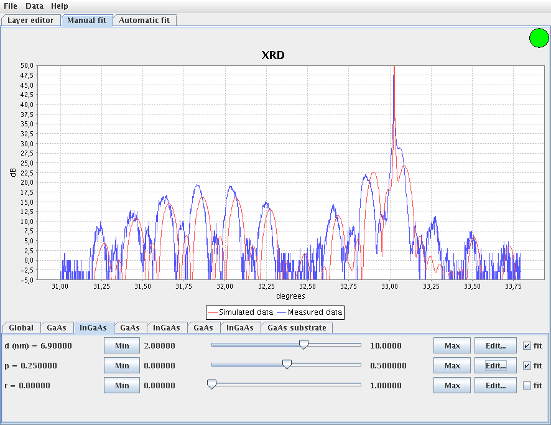Switch to the Layer editor tab
This screenshot has width=551, height=425.
click(30, 21)
